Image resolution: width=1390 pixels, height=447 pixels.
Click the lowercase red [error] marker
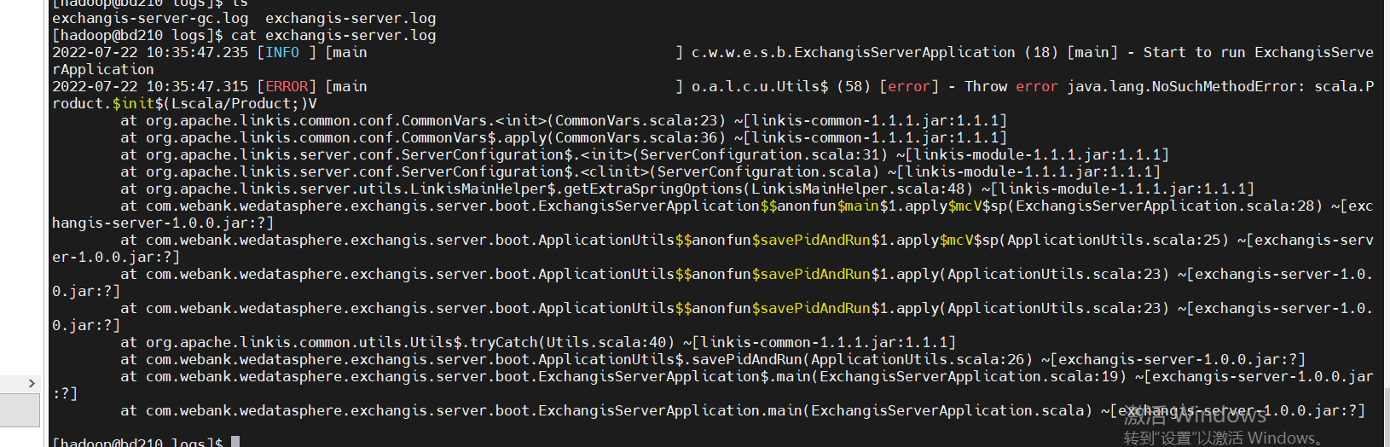pos(909,86)
